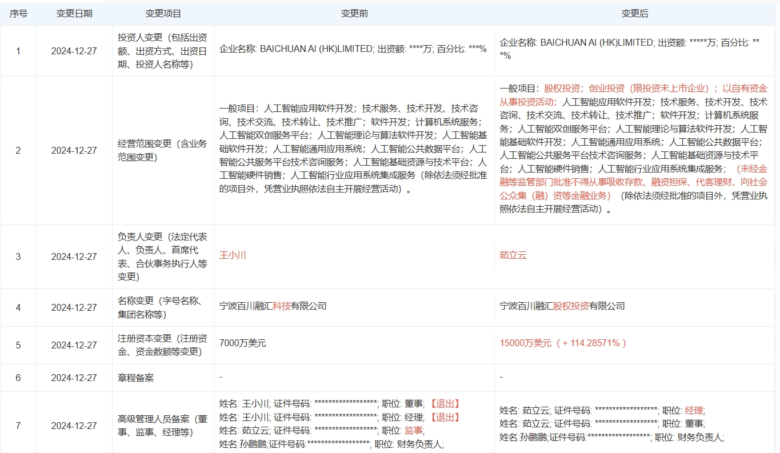The image size is (780, 453).
Task: Select row number 5 in 序号 column
Action: pos(18,345)
